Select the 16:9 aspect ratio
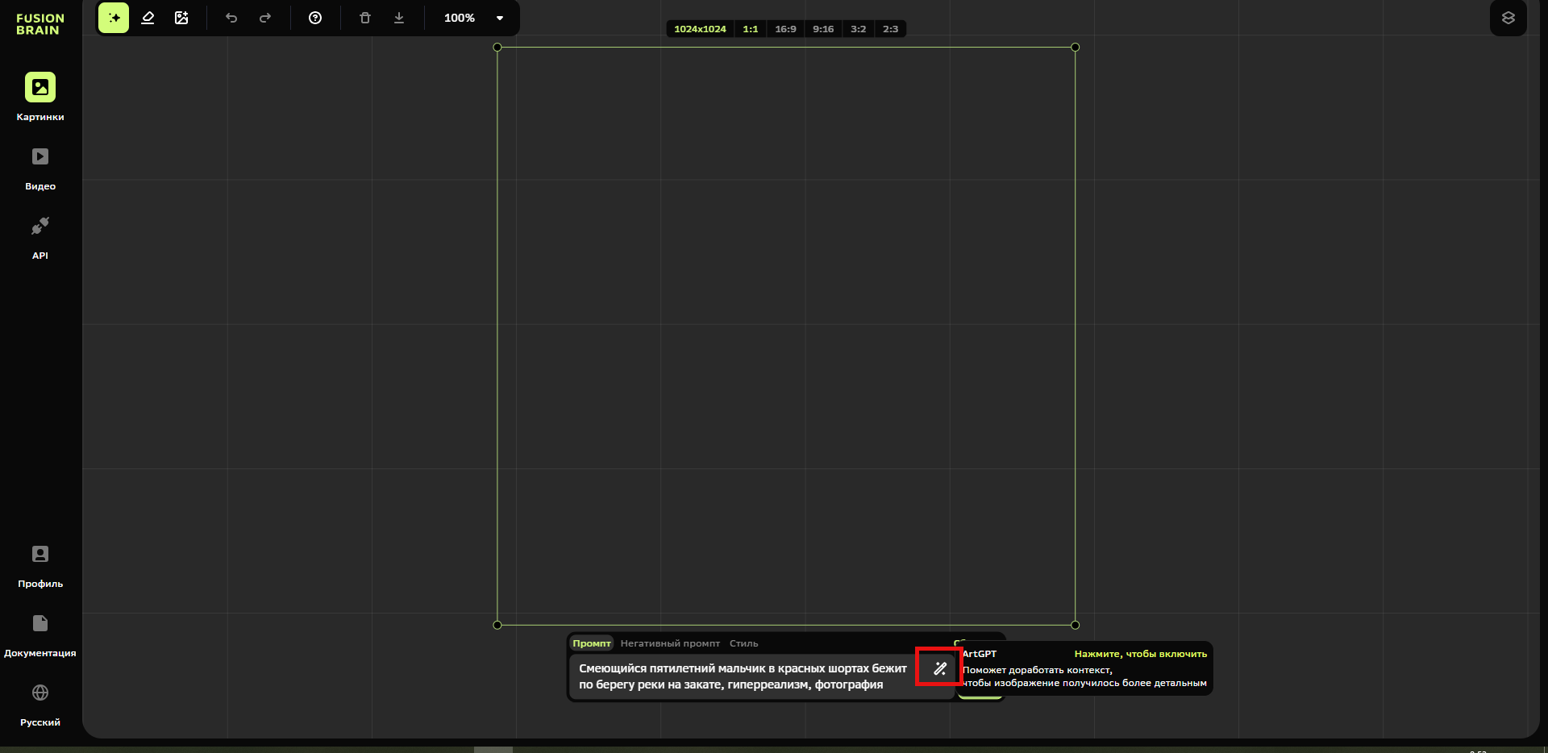Image resolution: width=1548 pixels, height=753 pixels. click(x=785, y=29)
